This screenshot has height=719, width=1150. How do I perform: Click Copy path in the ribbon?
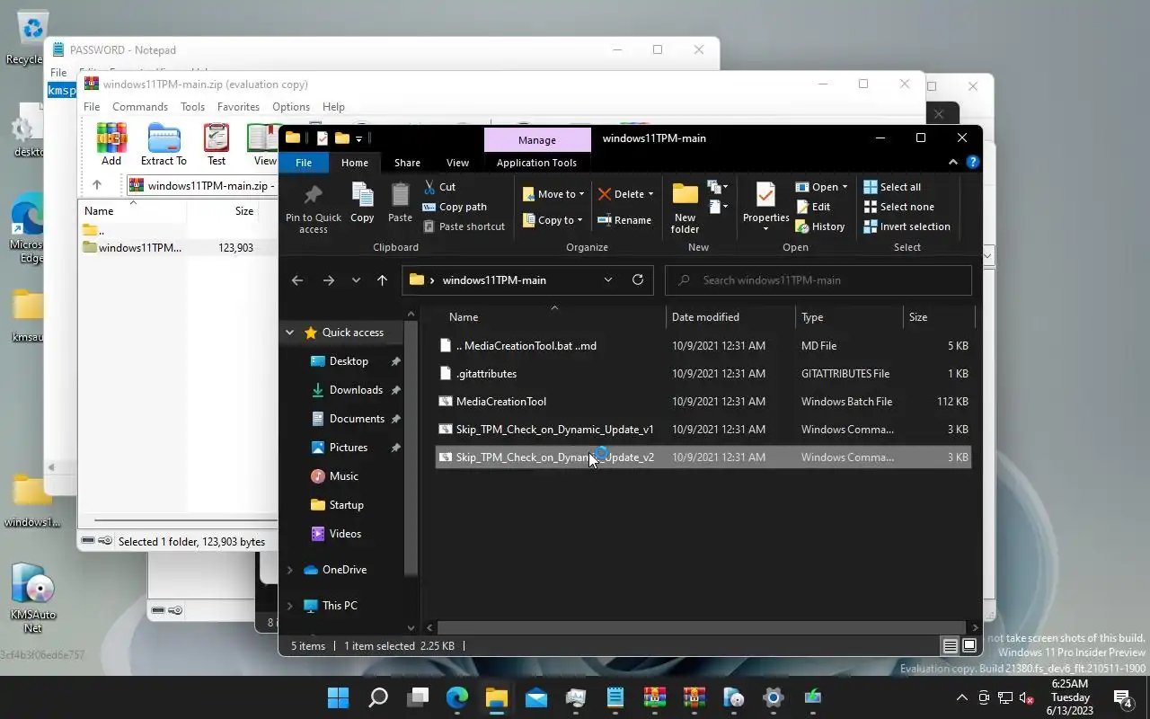coord(455,207)
